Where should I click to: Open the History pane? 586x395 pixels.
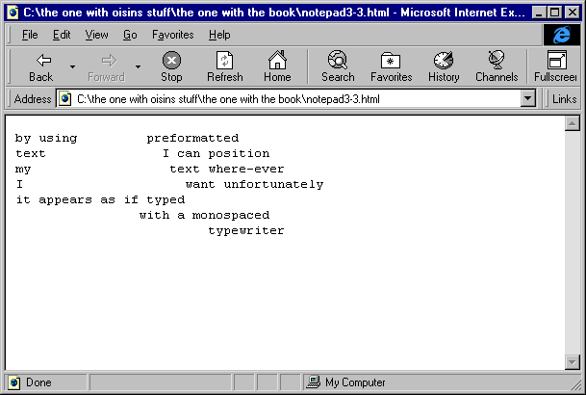pos(444,66)
